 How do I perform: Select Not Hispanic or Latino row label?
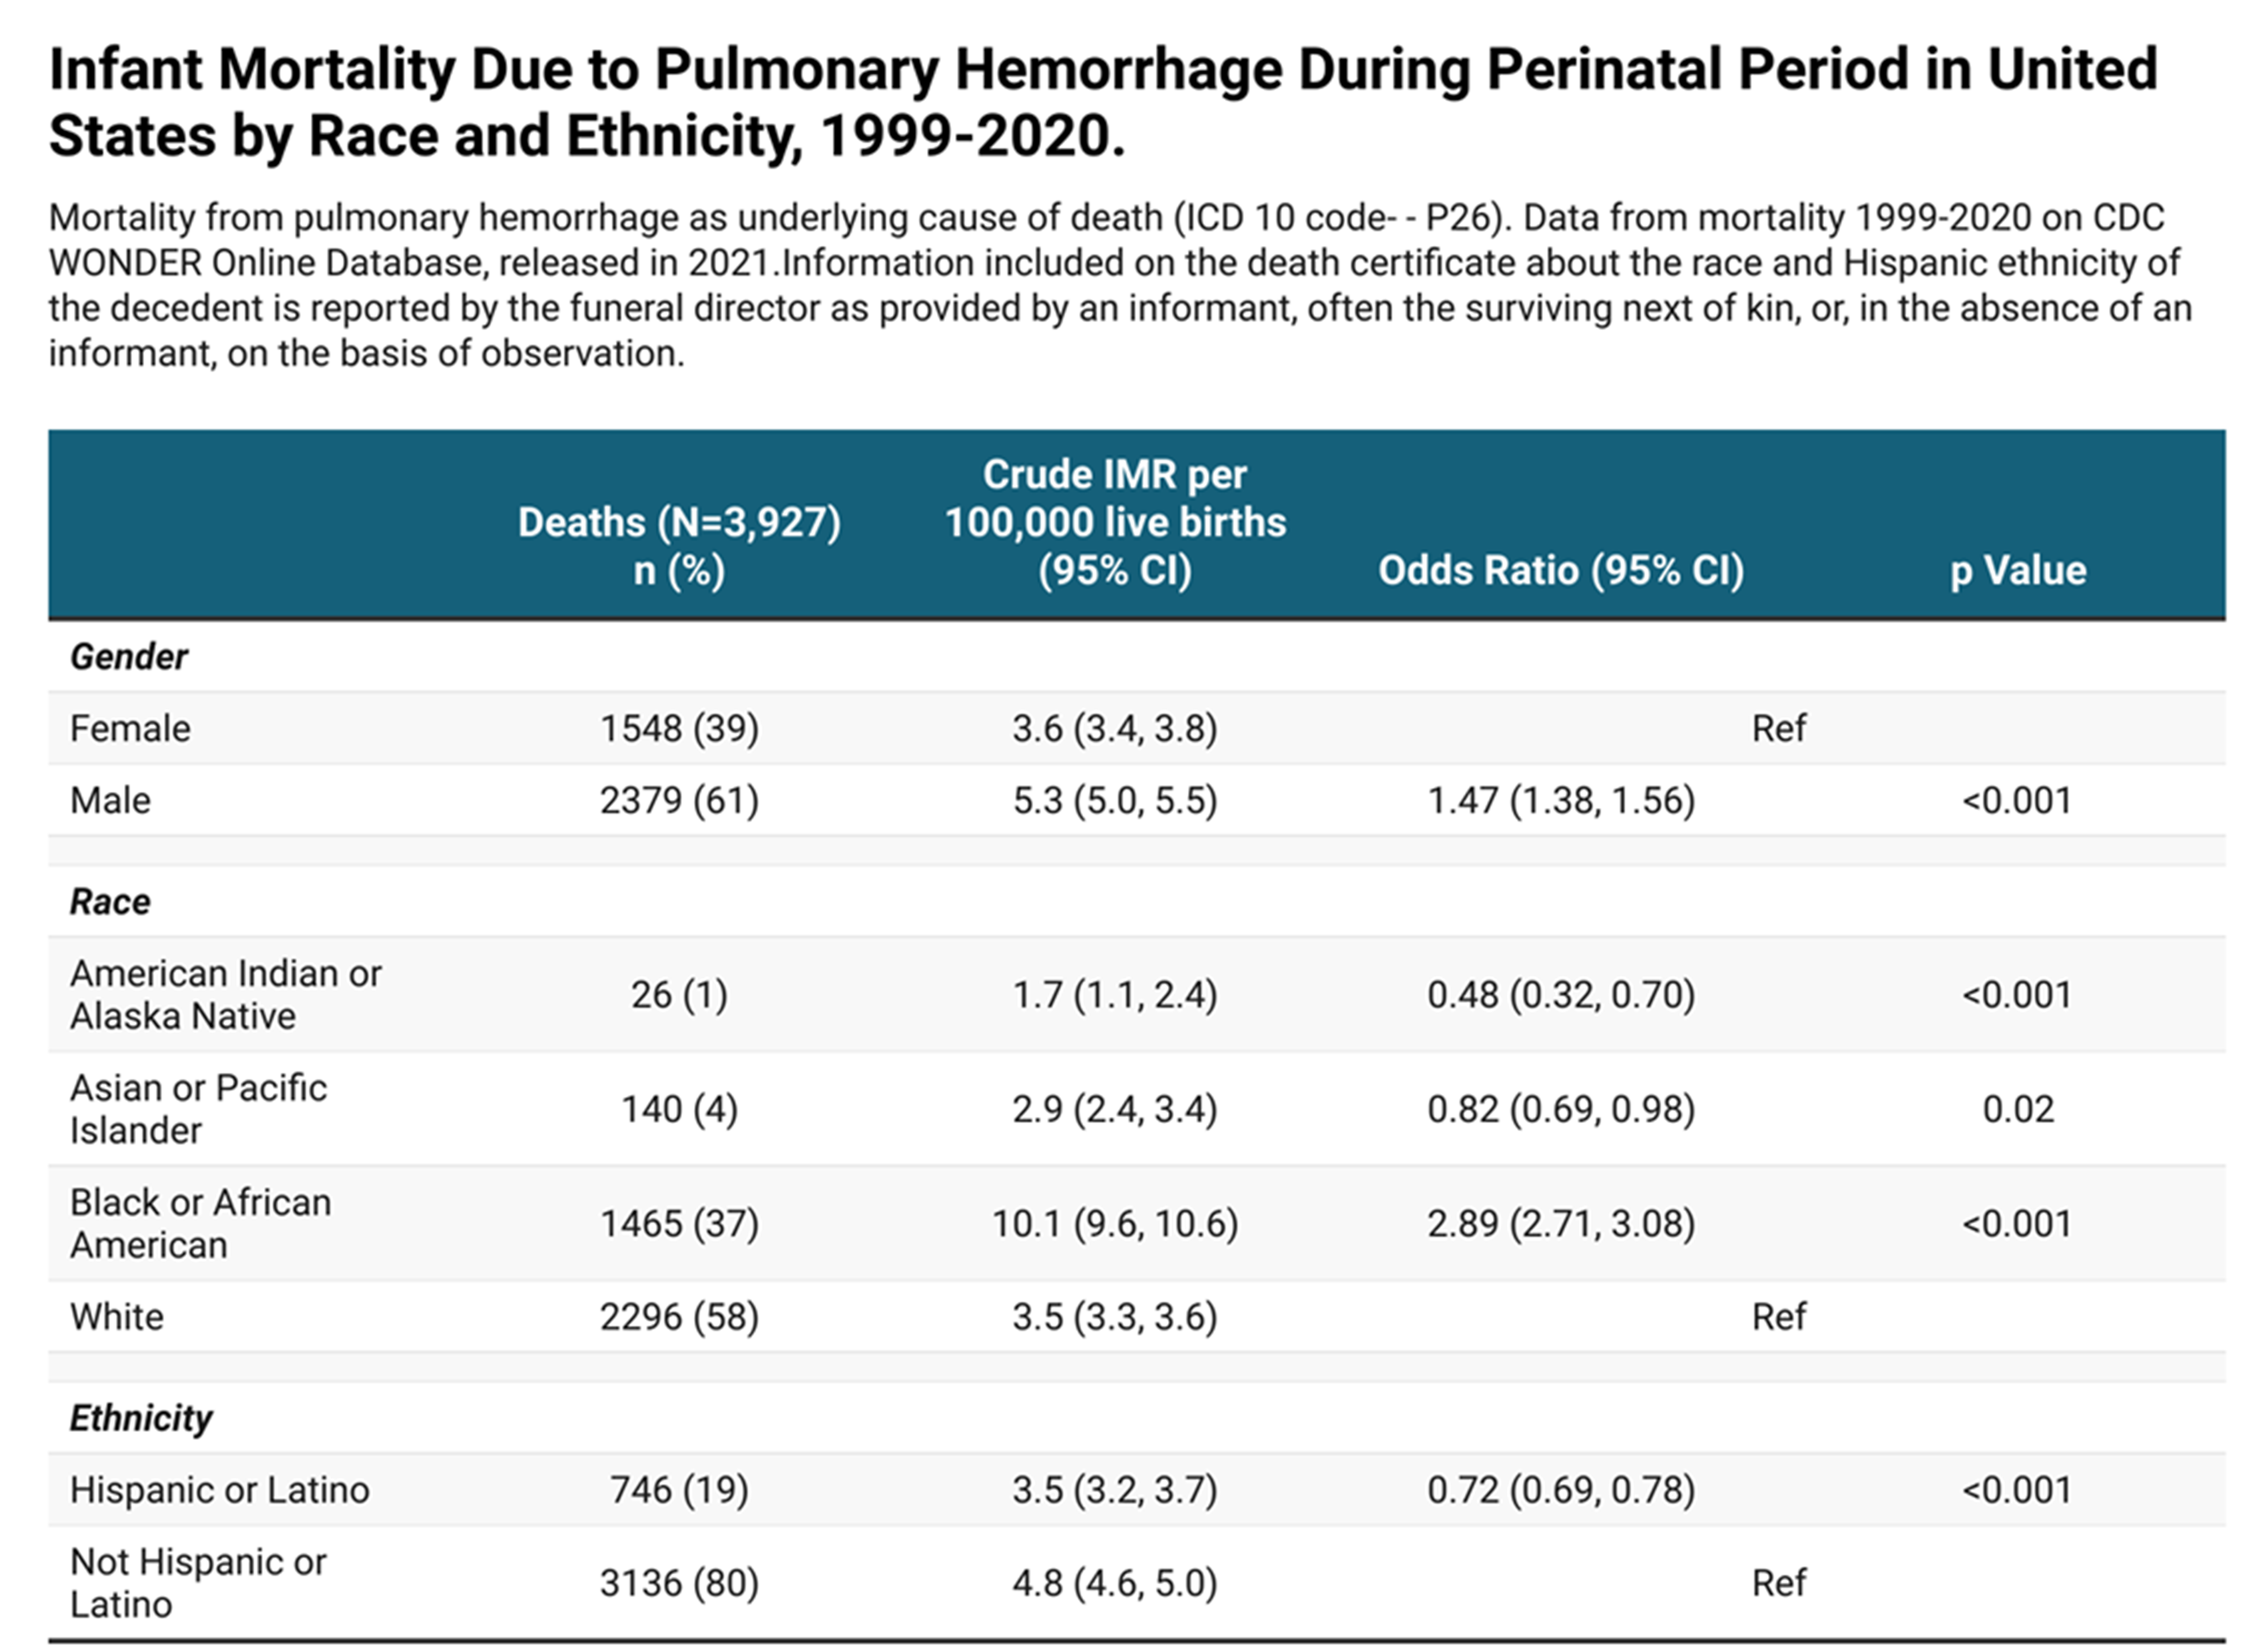(198, 1583)
